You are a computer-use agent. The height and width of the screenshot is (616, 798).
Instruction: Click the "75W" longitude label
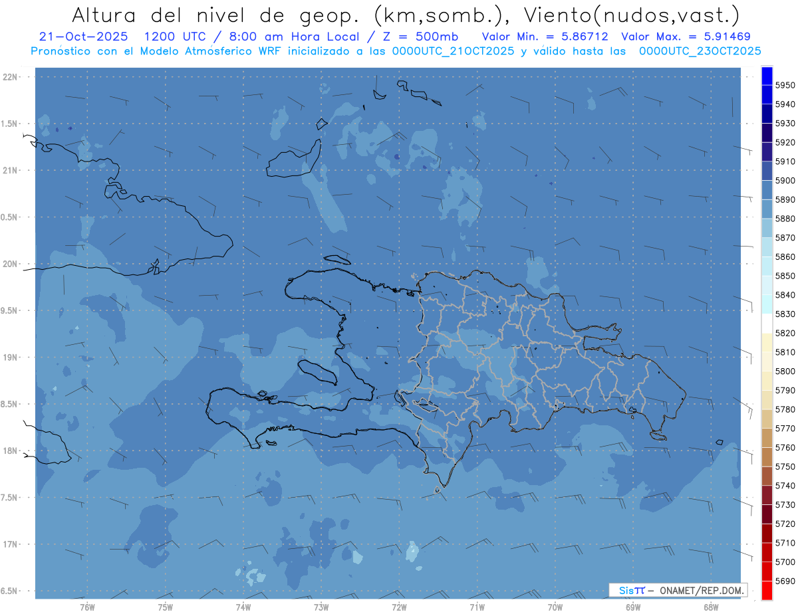point(166,607)
